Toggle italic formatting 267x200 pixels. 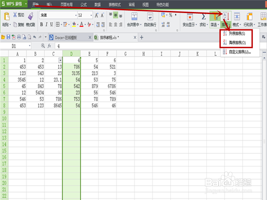click(x=46, y=24)
